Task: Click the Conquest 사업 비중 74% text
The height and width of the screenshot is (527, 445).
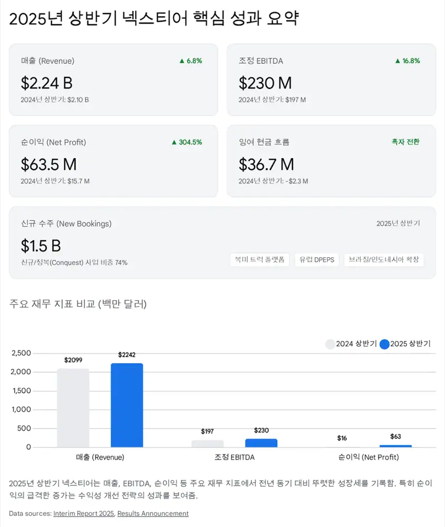Action: pos(74,262)
